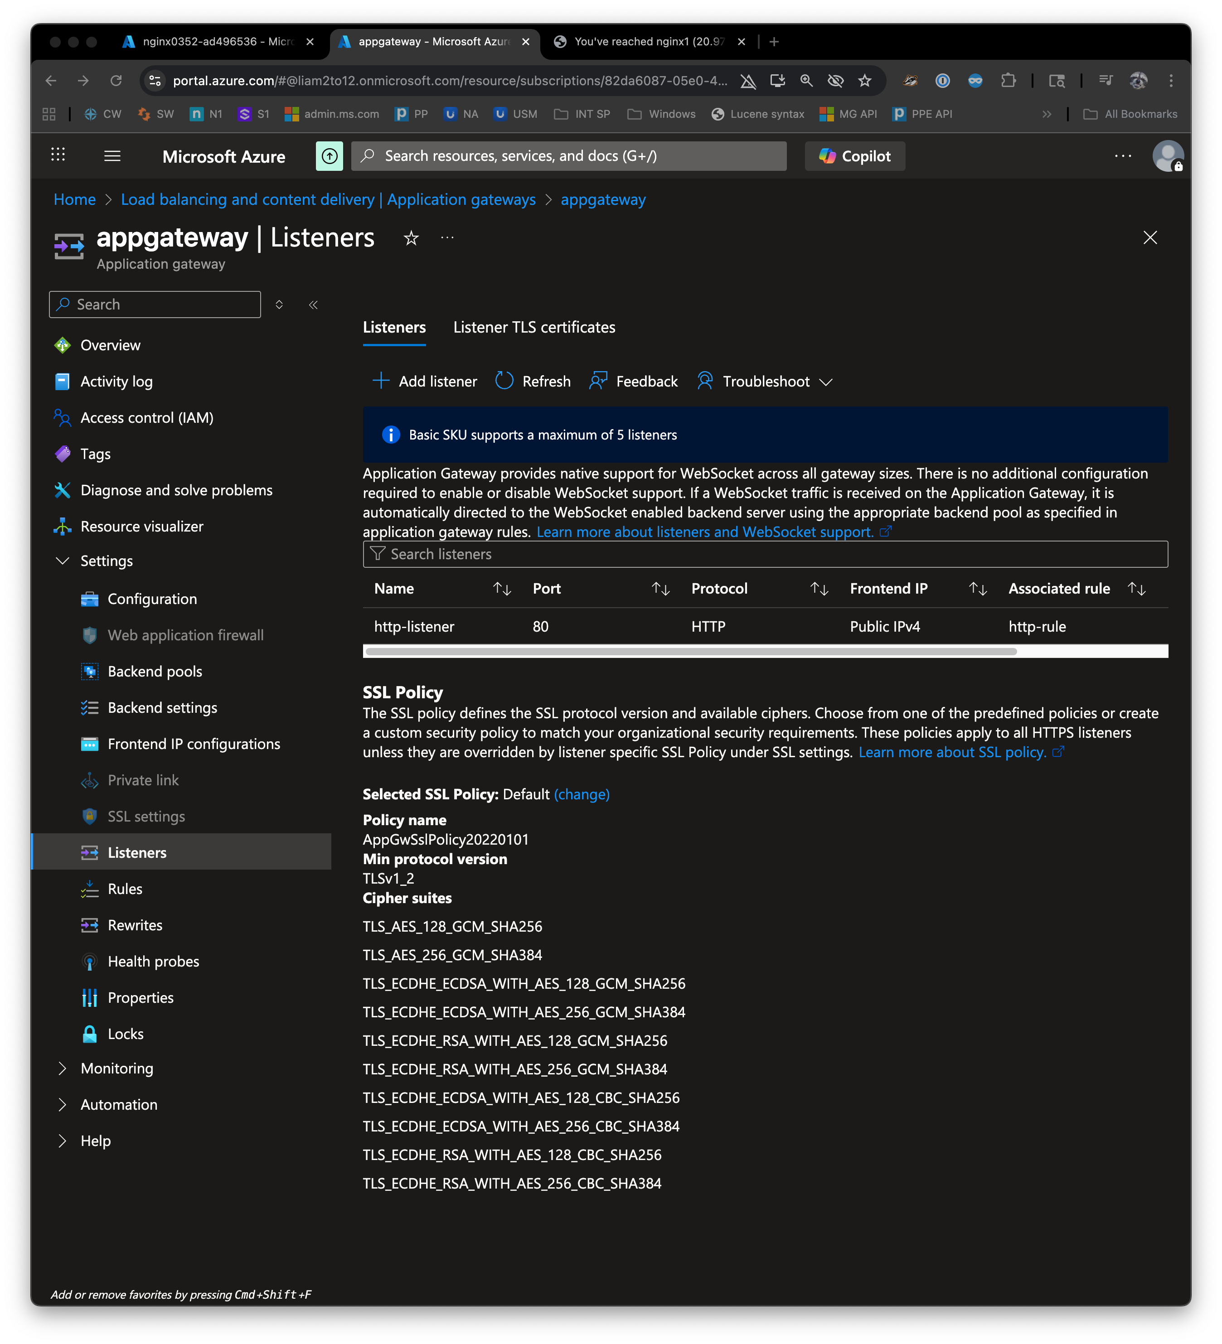
Task: Open the Copilot assistant button
Action: point(854,156)
